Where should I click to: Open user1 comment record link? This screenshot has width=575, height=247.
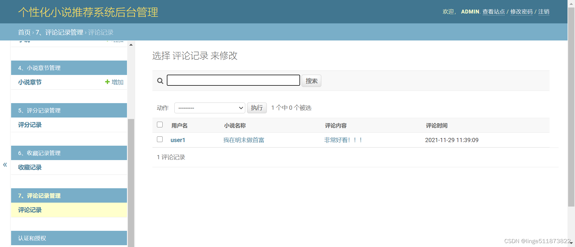point(178,140)
